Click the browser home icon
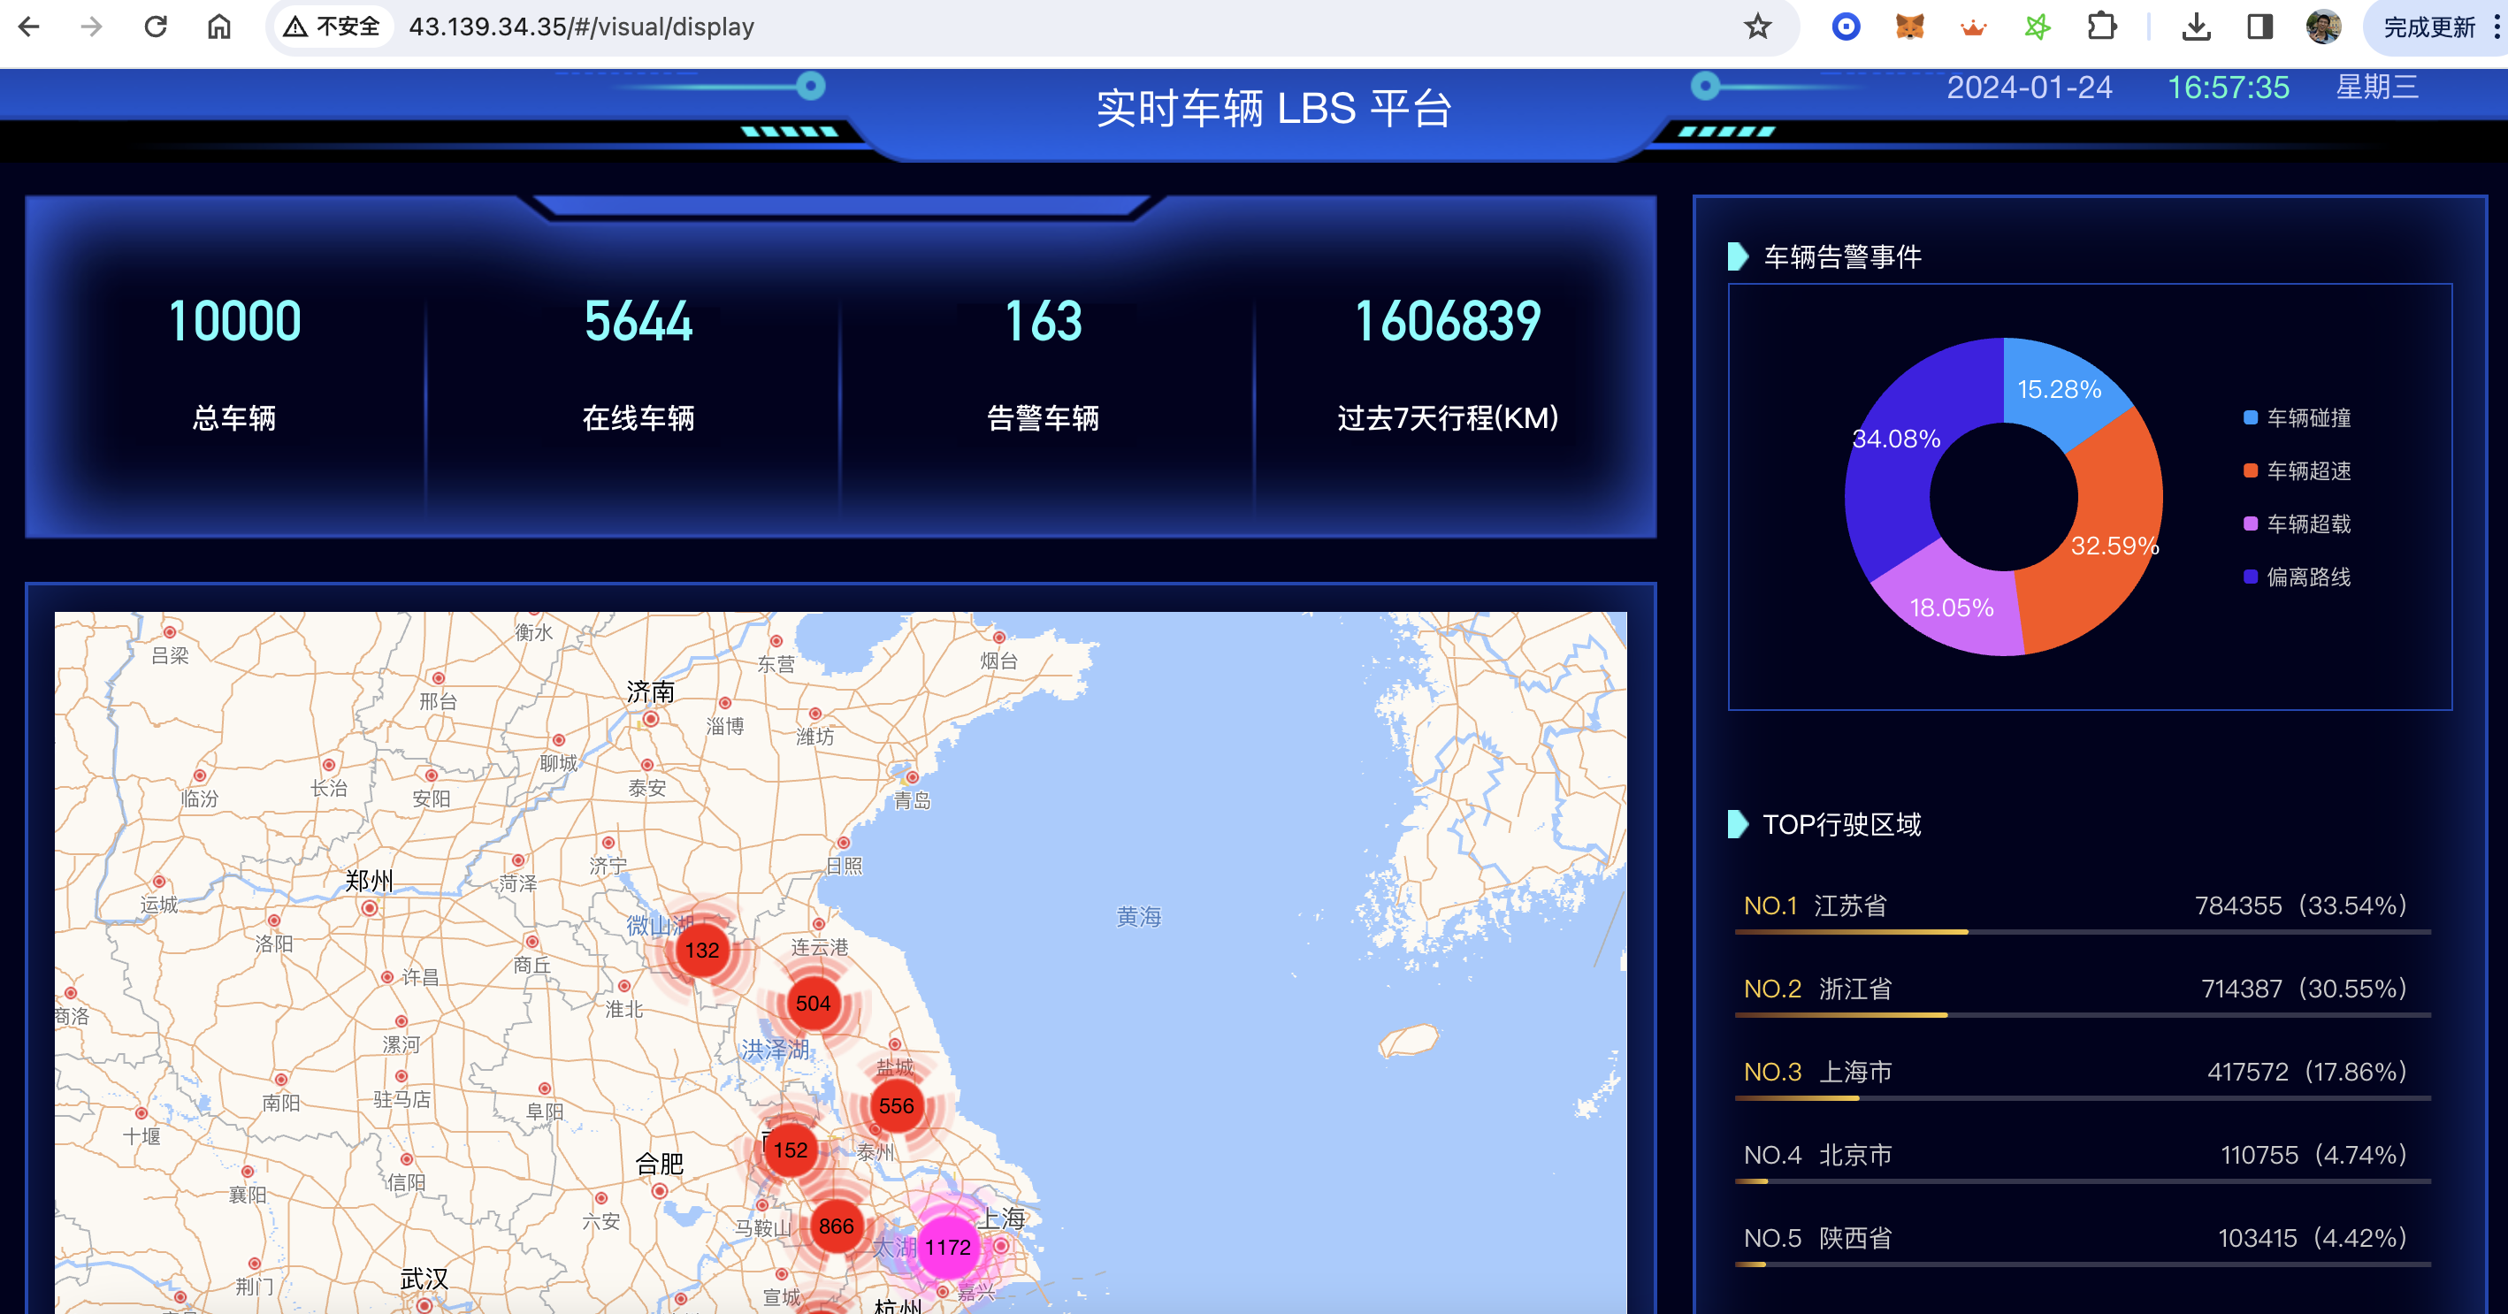This screenshot has width=2508, height=1314. point(219,27)
